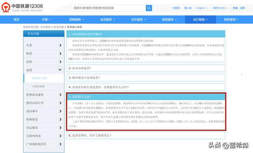The height and width of the screenshot is (153, 253).
Task: Expand the 携带品和行李 chevron
Action: 60,103
